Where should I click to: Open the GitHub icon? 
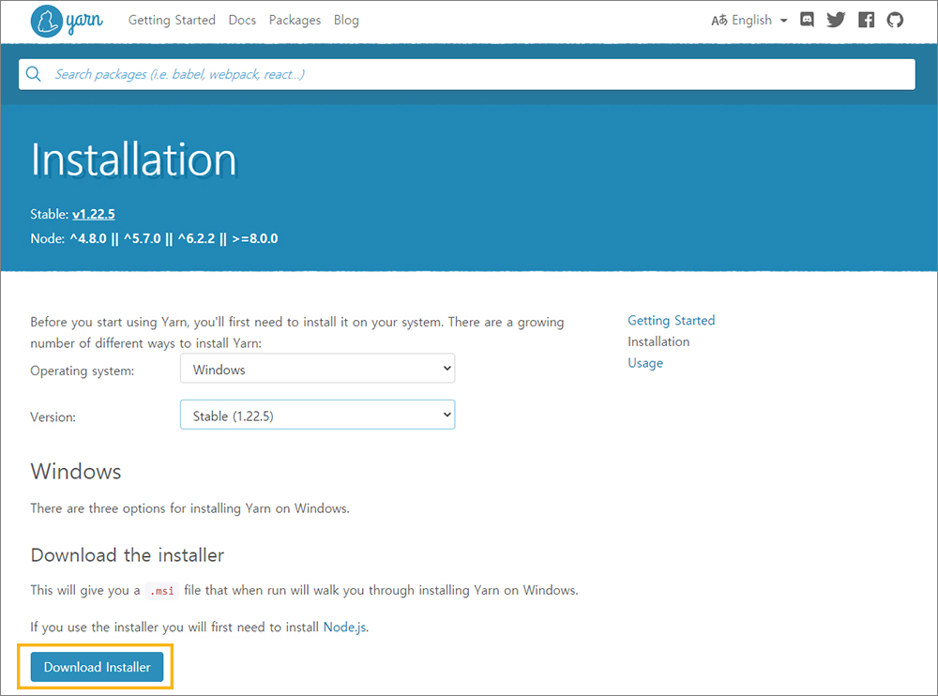(895, 20)
